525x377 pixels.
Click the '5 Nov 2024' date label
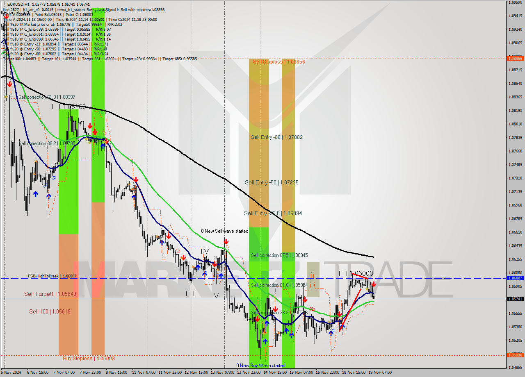pyautogui.click(x=10, y=372)
